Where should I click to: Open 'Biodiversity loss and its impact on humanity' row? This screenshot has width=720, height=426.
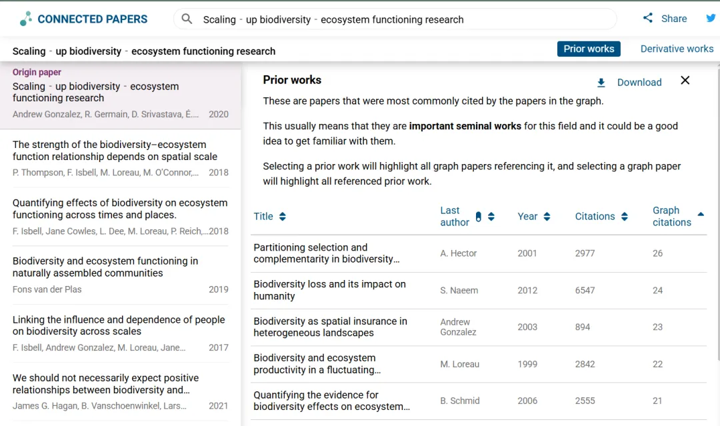pos(329,290)
